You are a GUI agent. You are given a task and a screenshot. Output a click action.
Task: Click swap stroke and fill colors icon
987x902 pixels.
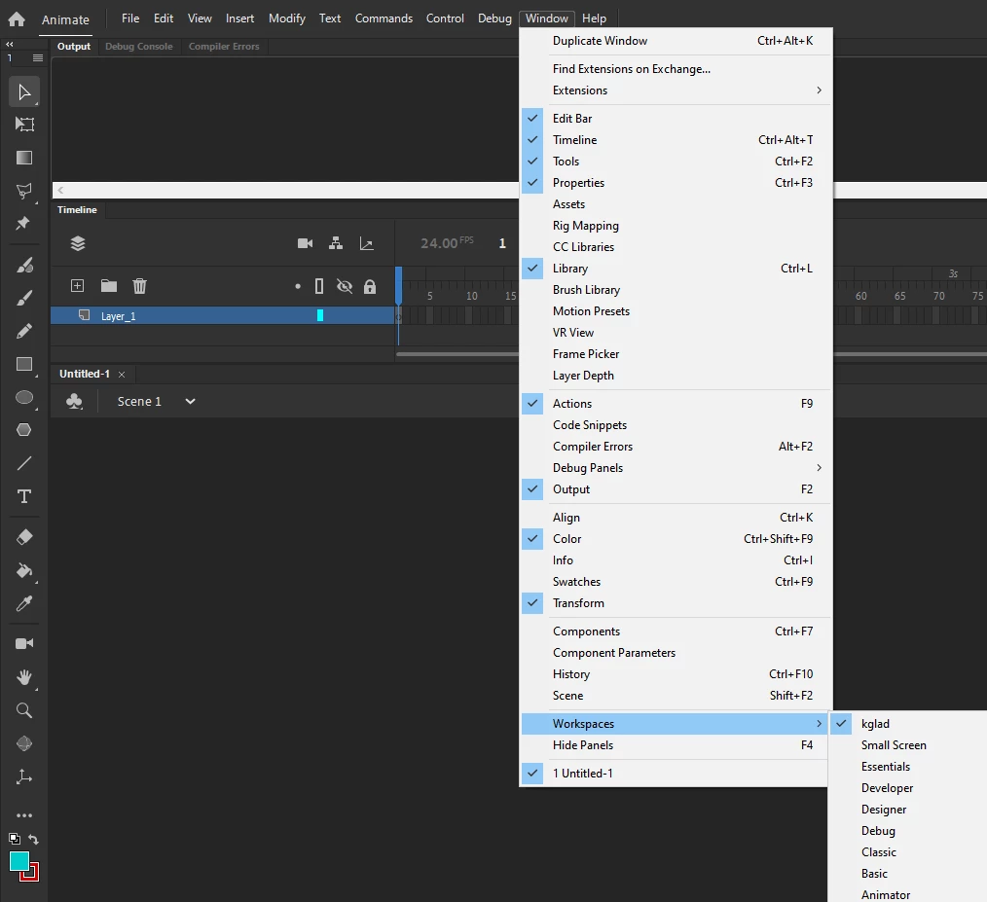click(x=33, y=839)
